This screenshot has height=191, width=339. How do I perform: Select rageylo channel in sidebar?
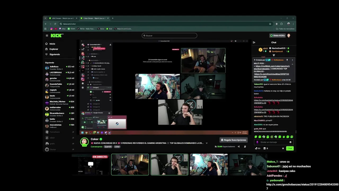point(60,91)
